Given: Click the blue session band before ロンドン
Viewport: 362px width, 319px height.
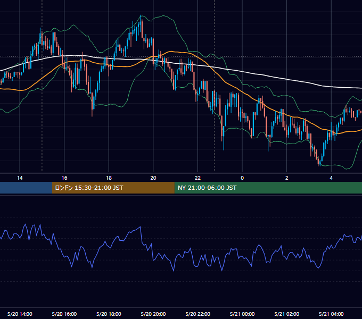Looking at the screenshot, I should 26,188.
